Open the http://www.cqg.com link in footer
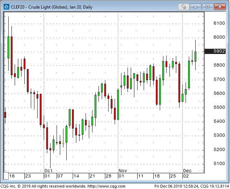The image size is (230, 189). pos(106,186)
